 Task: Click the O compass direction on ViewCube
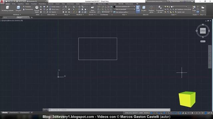point(197,31)
